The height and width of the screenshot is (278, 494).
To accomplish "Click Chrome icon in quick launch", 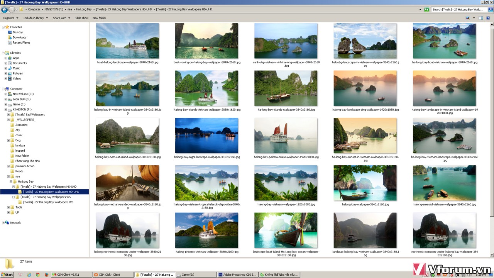I will (x=38, y=275).
